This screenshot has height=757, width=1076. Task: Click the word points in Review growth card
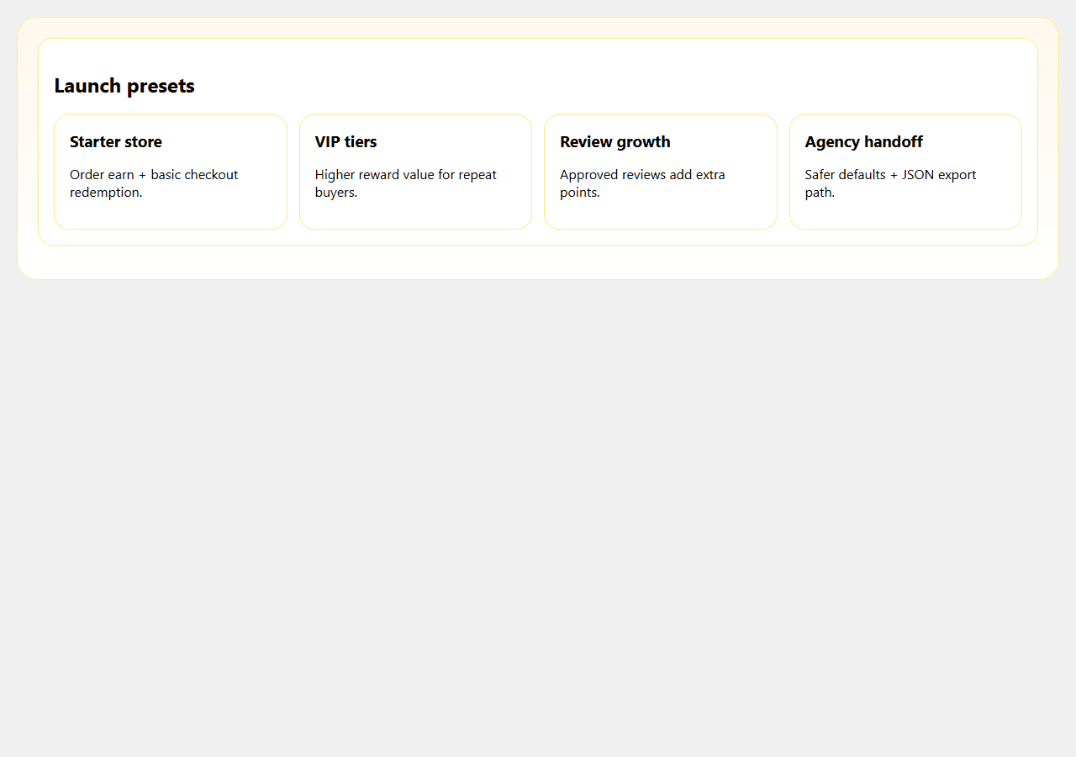(580, 193)
